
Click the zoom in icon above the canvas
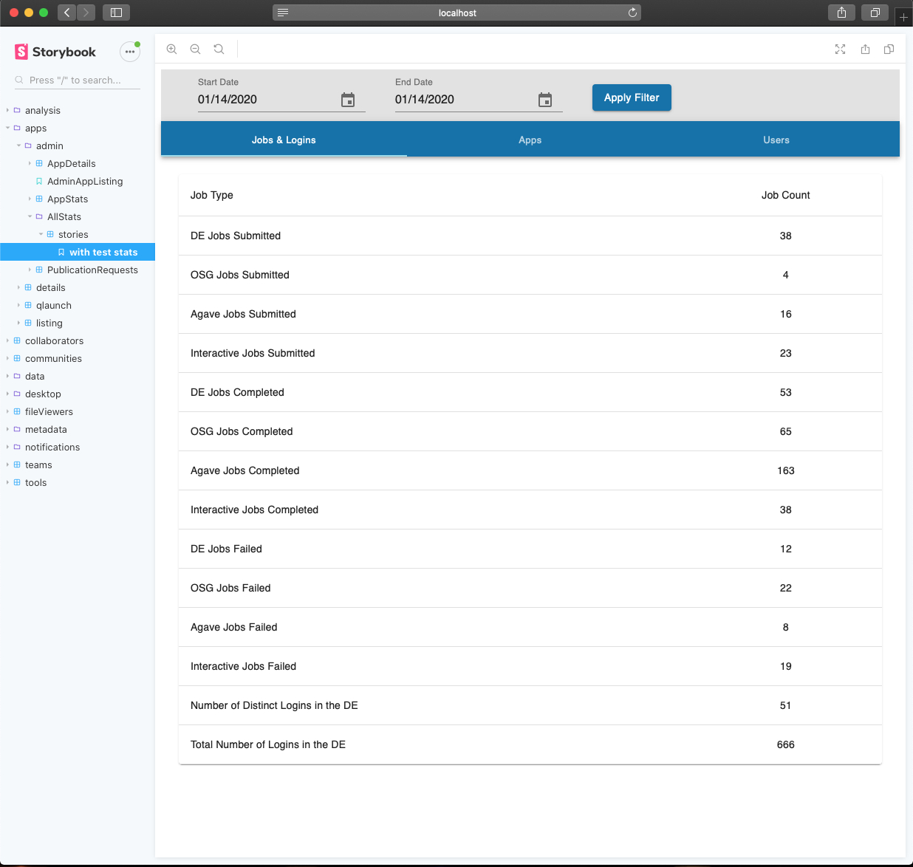(x=171, y=49)
